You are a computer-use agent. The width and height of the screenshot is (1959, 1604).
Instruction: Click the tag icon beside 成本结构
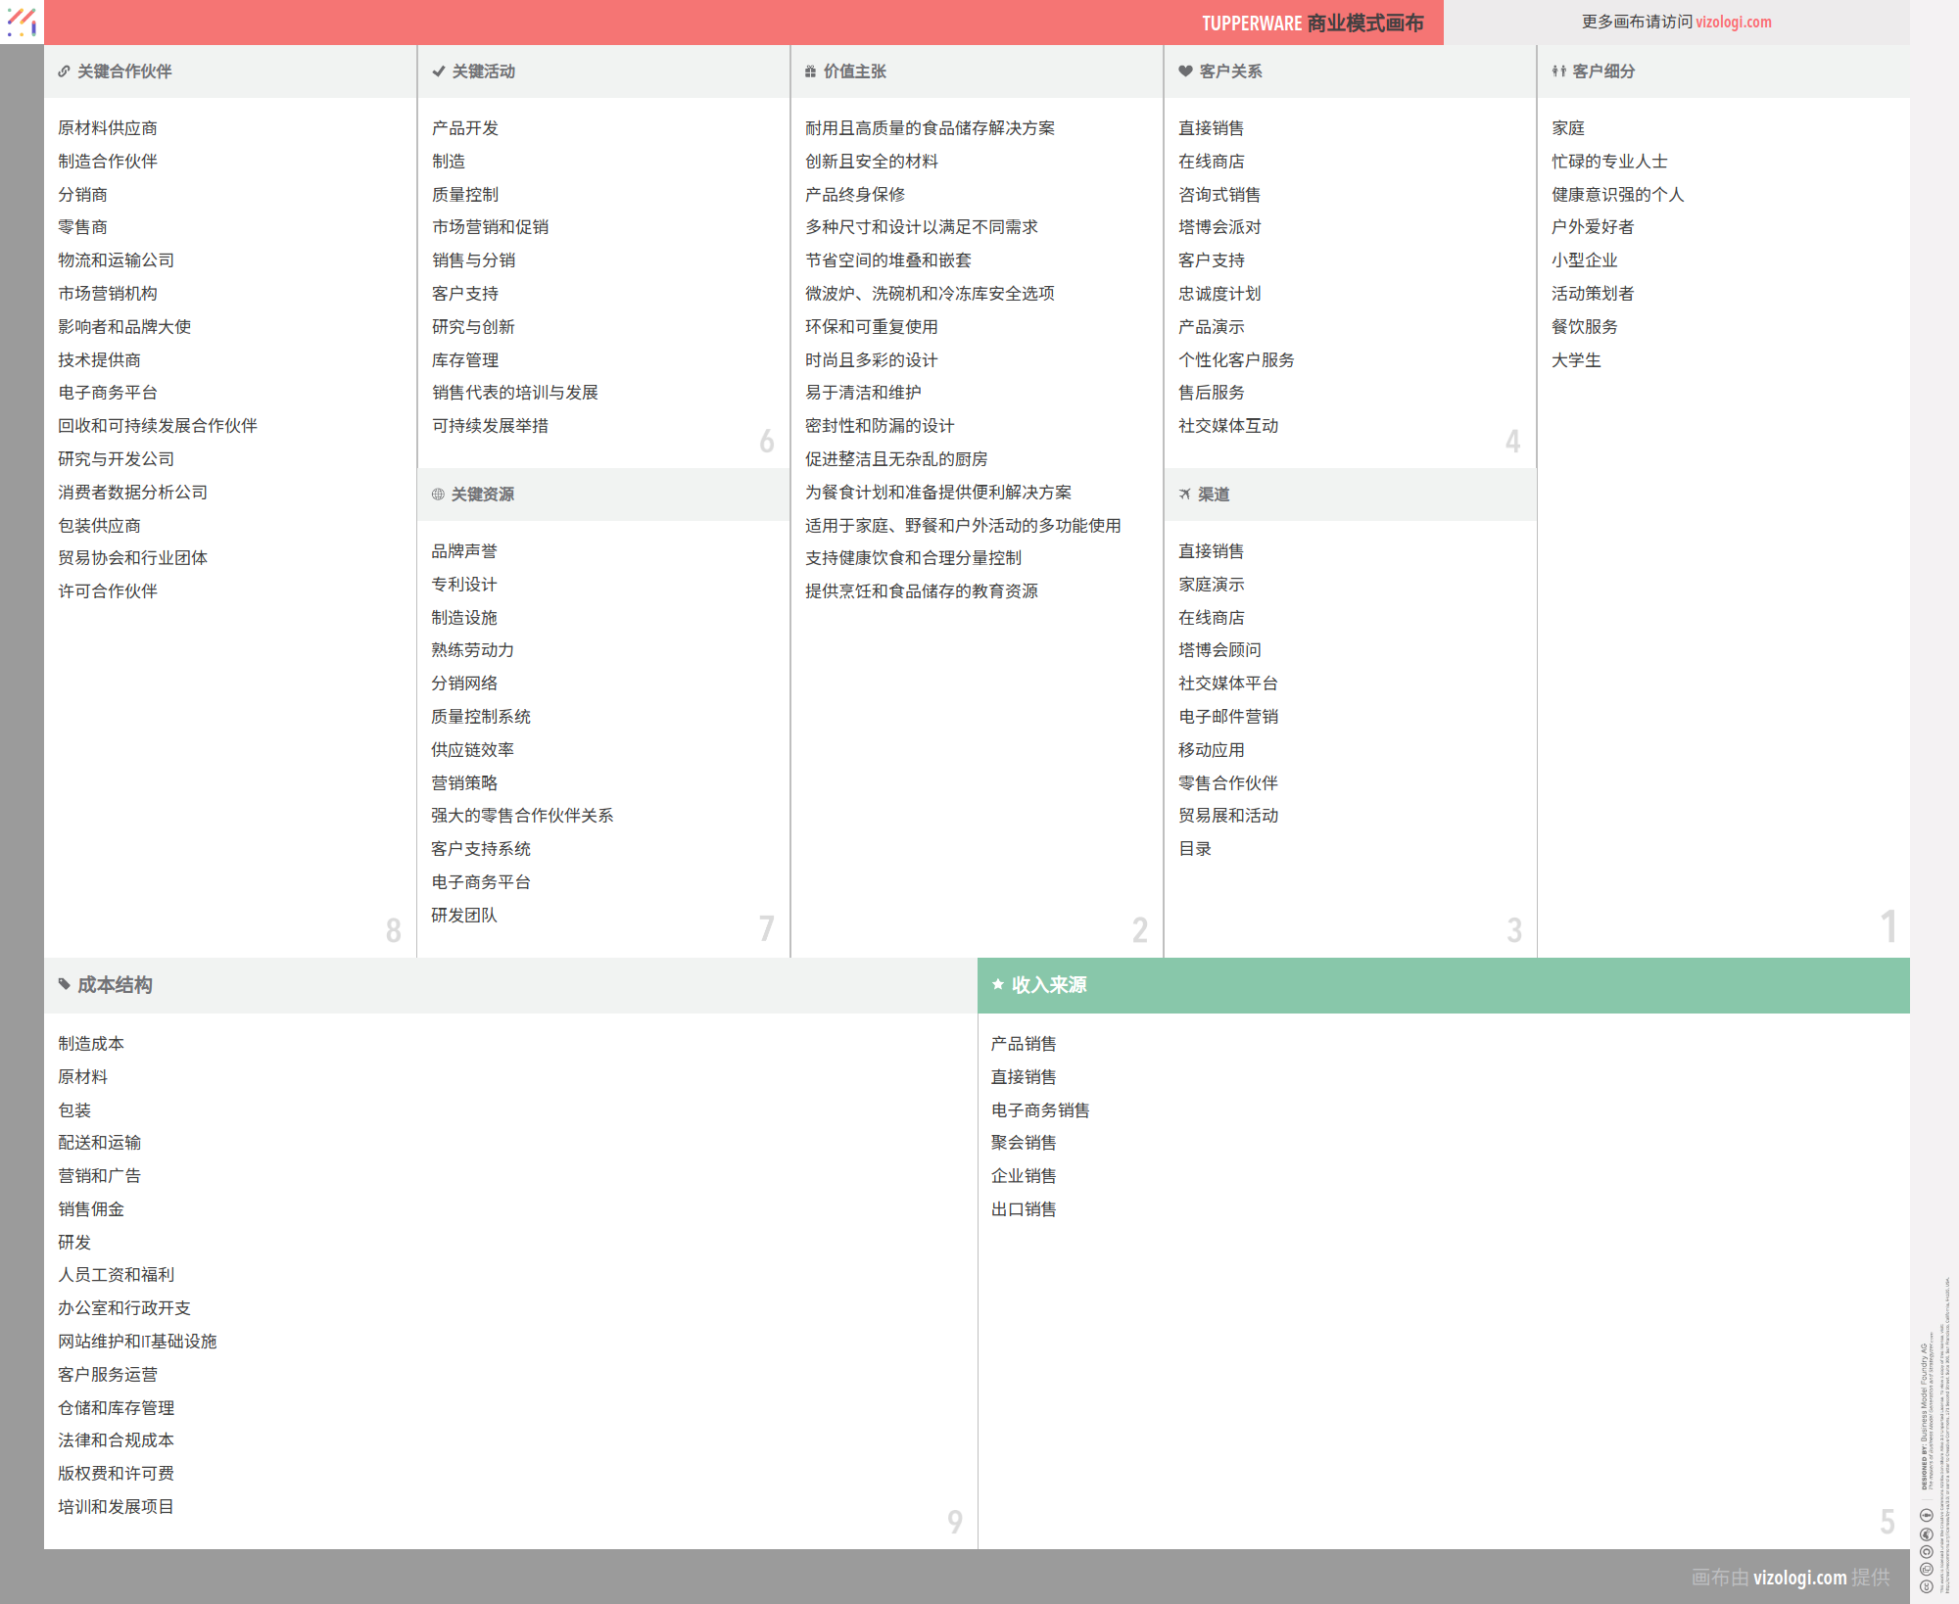64,984
